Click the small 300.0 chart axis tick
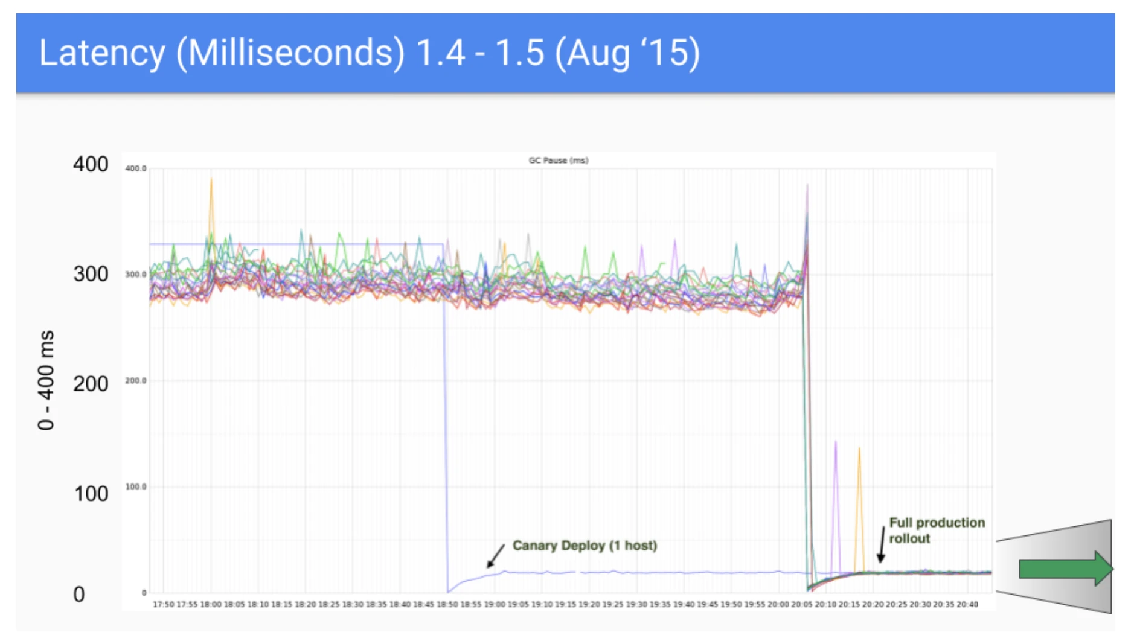1134x641 pixels. tap(135, 275)
